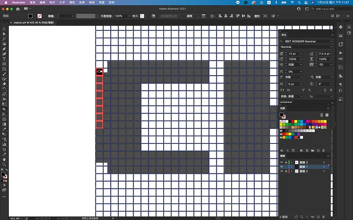Select the Paintbrush tool
The height and width of the screenshot is (220, 353).
[x=4, y=74]
